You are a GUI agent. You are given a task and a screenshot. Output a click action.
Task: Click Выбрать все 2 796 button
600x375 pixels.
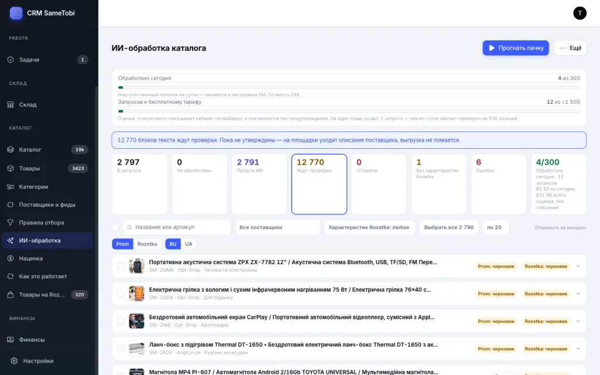(x=449, y=227)
